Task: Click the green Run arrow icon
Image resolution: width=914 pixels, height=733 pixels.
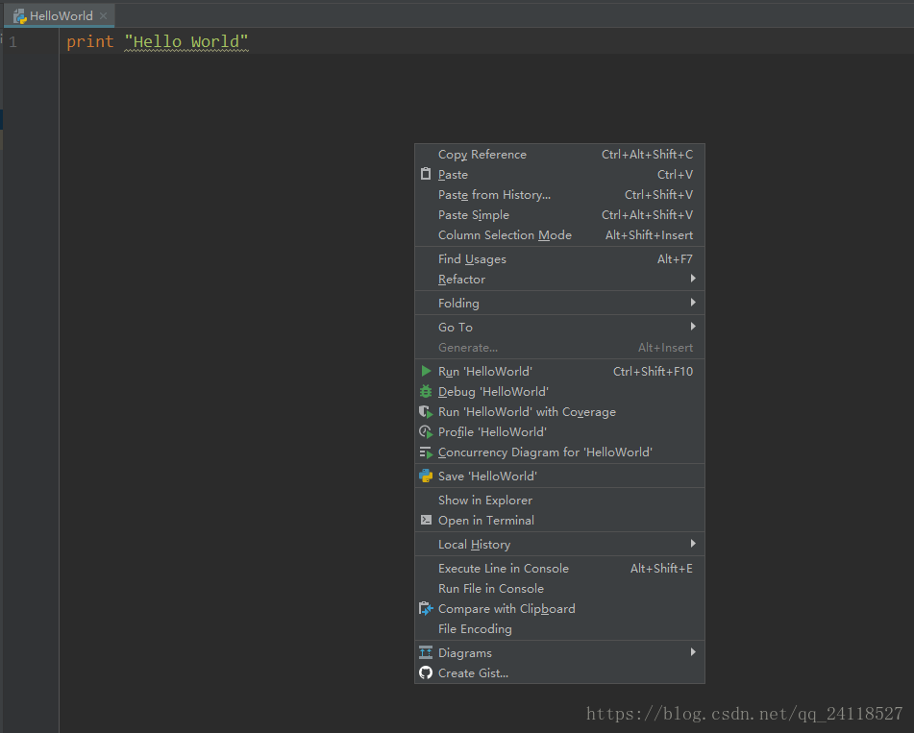Action: tap(426, 371)
